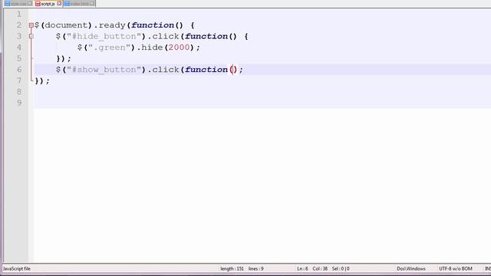Click the .hide call on line 4
Viewport: 491px width, 276px height.
tap(150, 48)
